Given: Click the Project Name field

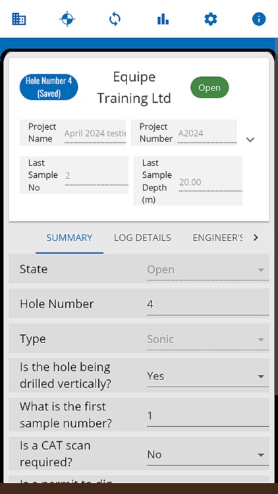Looking at the screenshot, I should [x=95, y=134].
